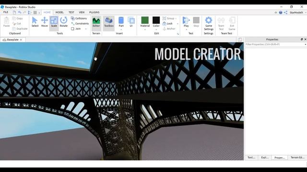The width and height of the screenshot is (307, 172).
Task: Switch to the PLUGINS ribbon tab
Action: point(94,12)
